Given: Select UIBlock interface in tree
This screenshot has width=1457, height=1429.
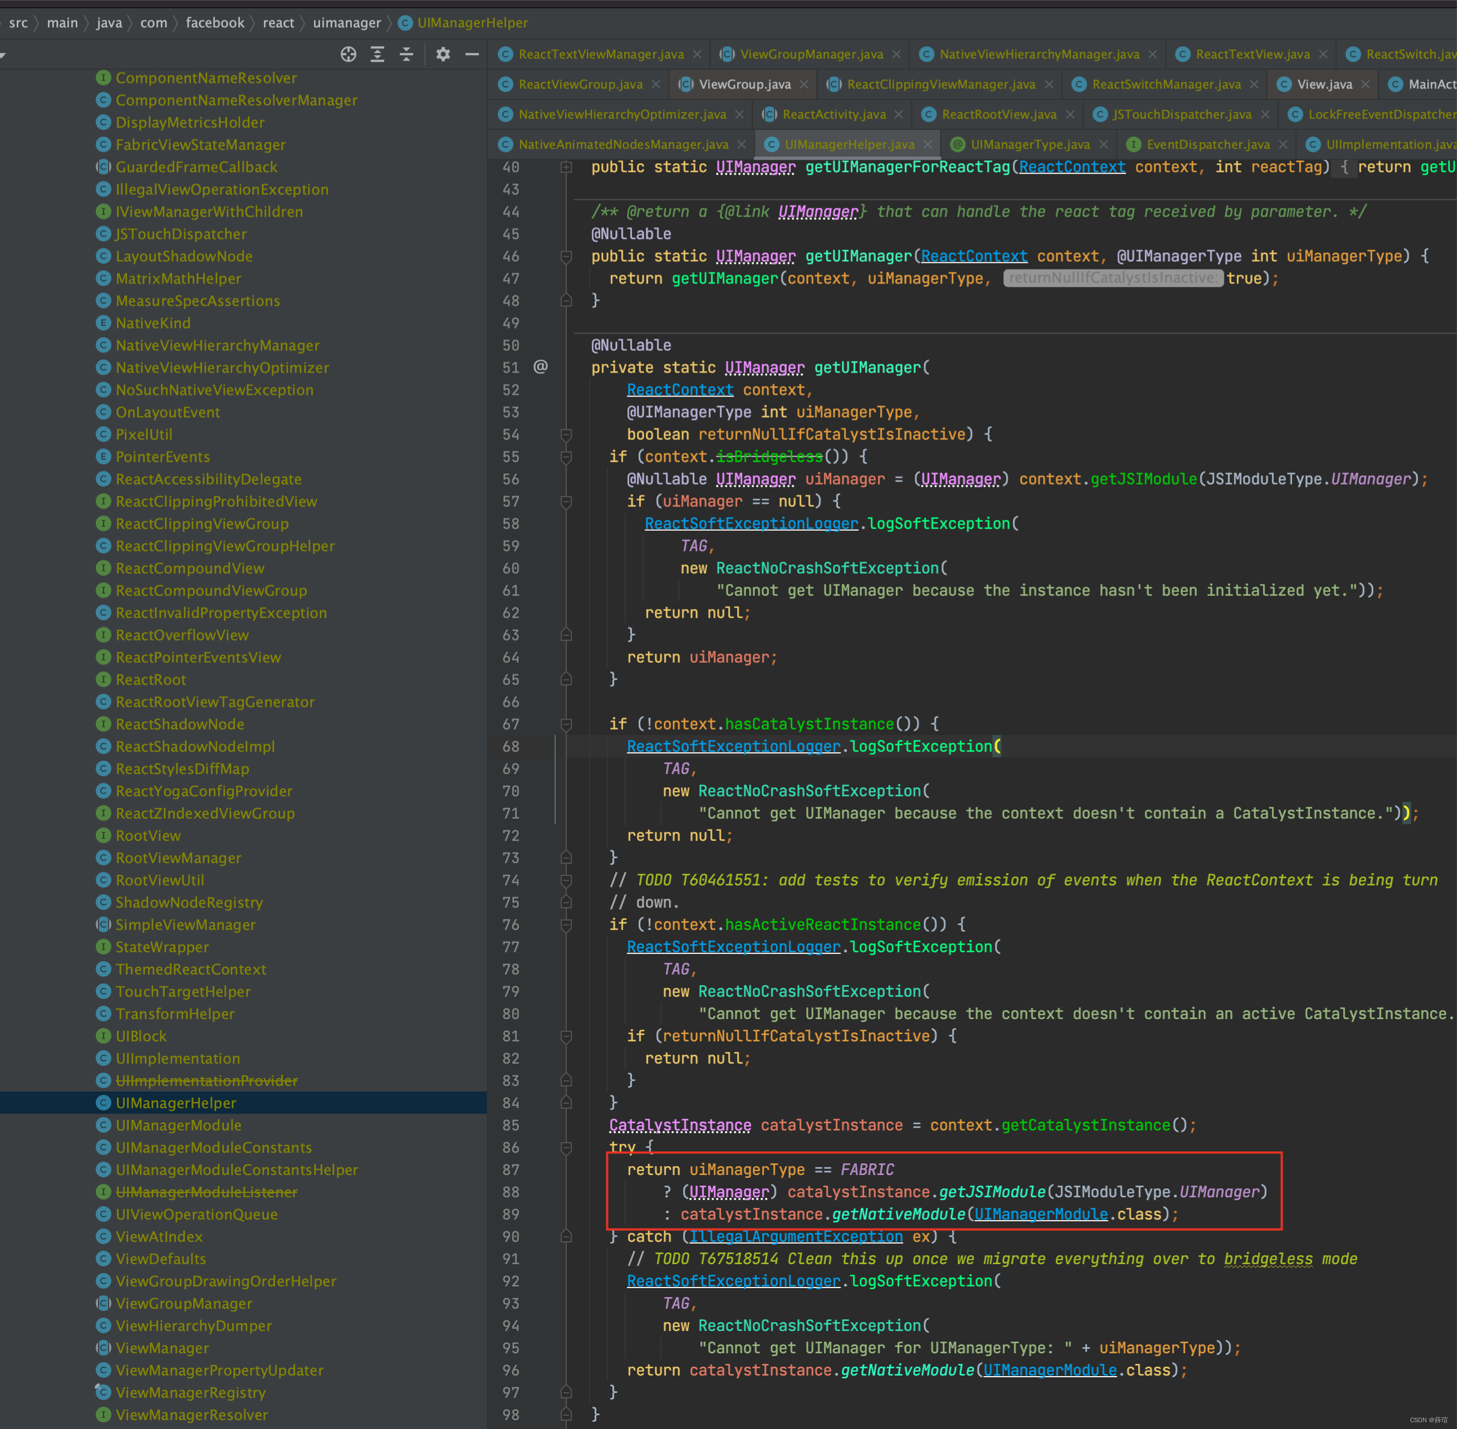Looking at the screenshot, I should (x=141, y=1036).
